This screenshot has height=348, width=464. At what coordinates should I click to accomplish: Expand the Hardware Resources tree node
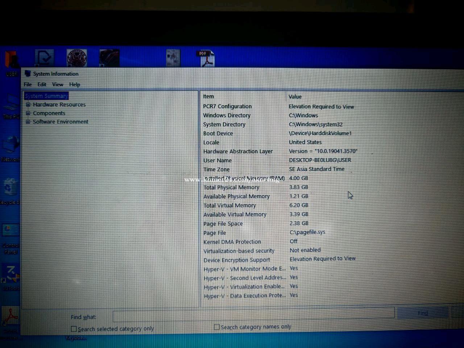(x=28, y=104)
